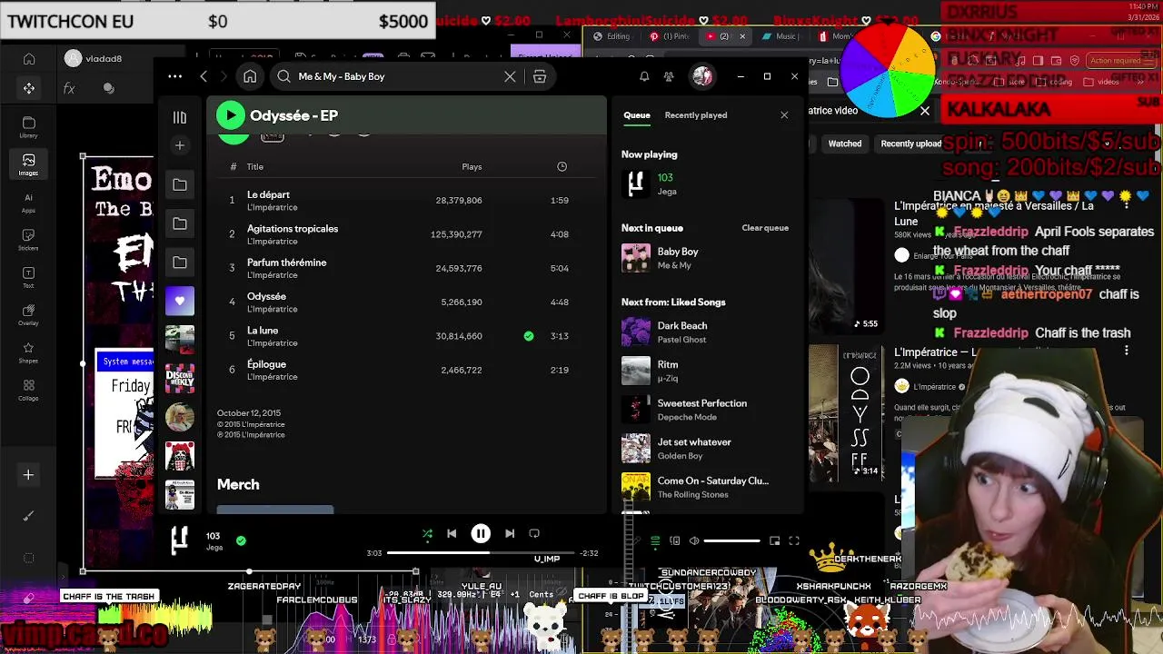Open the Shapes panel in editor
The height and width of the screenshot is (654, 1163).
point(29,352)
